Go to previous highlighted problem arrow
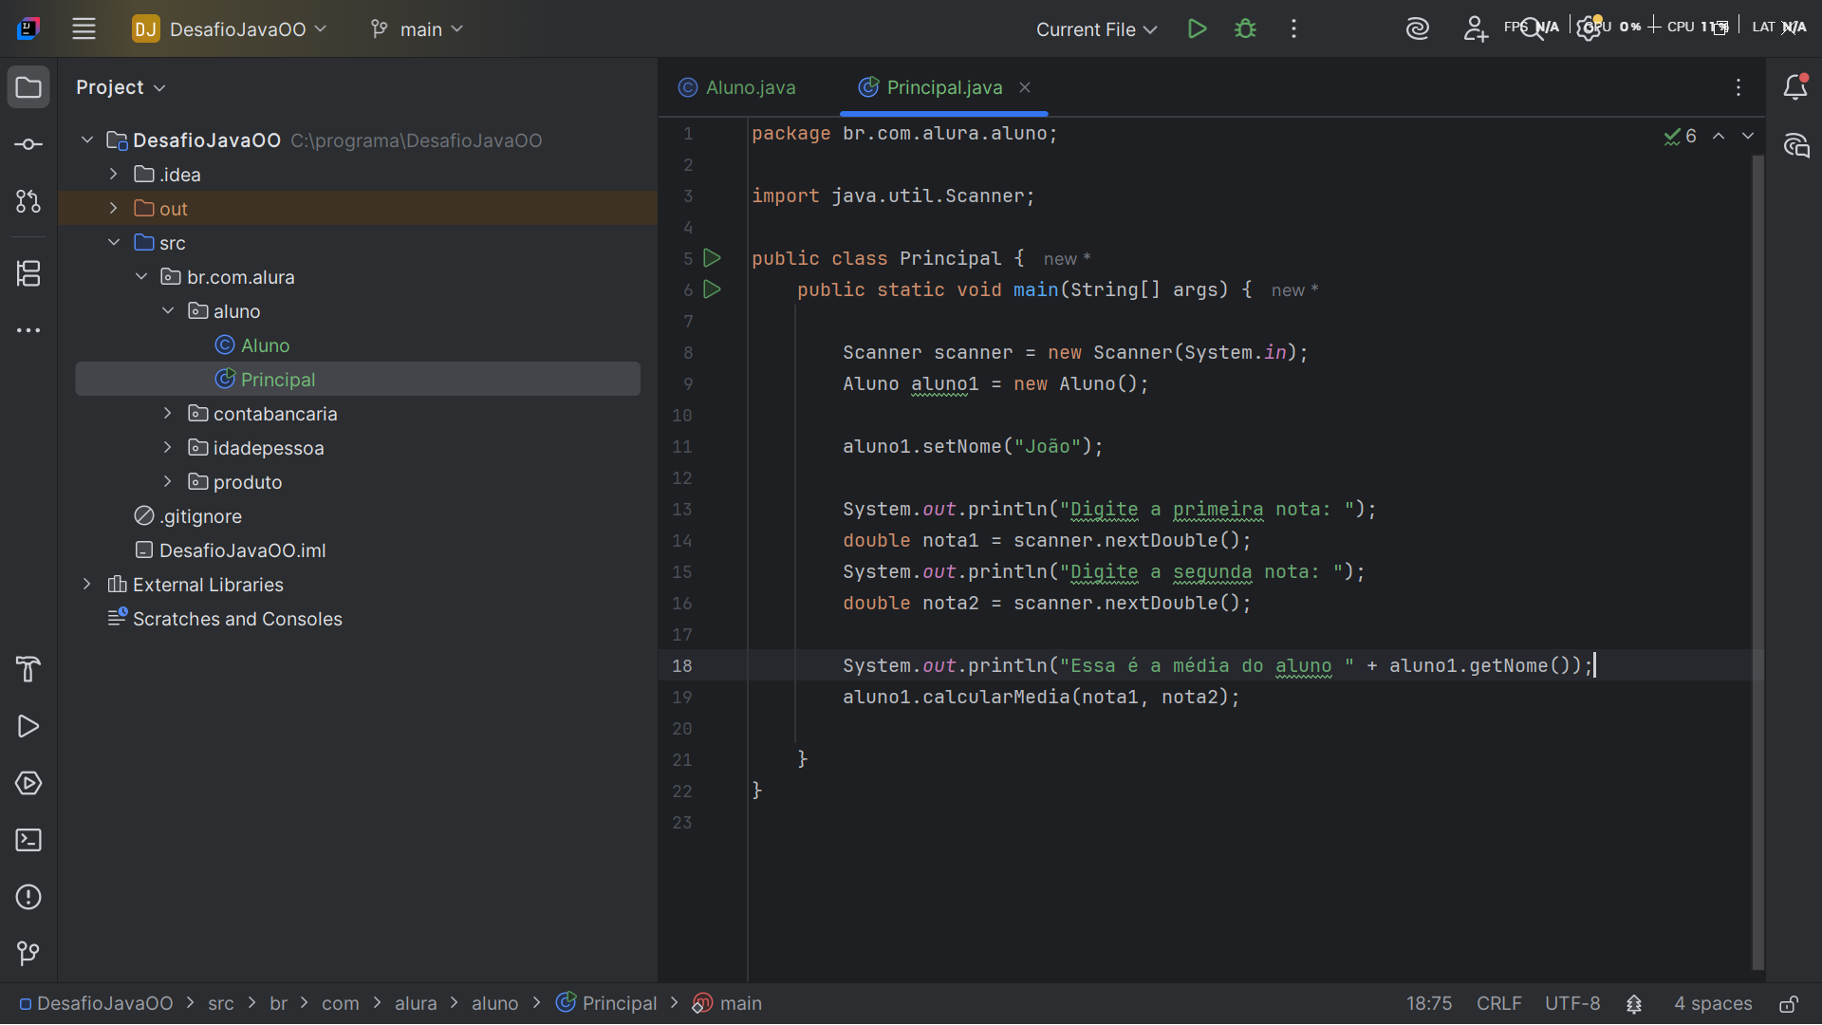 click(x=1719, y=137)
